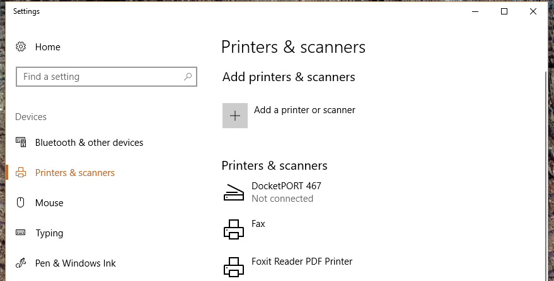The height and width of the screenshot is (281, 554).
Task: Click the Bluetooth & other devices icon
Action: point(21,143)
